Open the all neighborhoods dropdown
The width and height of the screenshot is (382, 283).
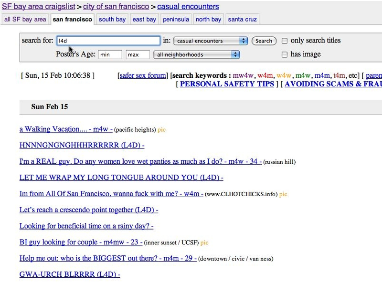pos(197,54)
